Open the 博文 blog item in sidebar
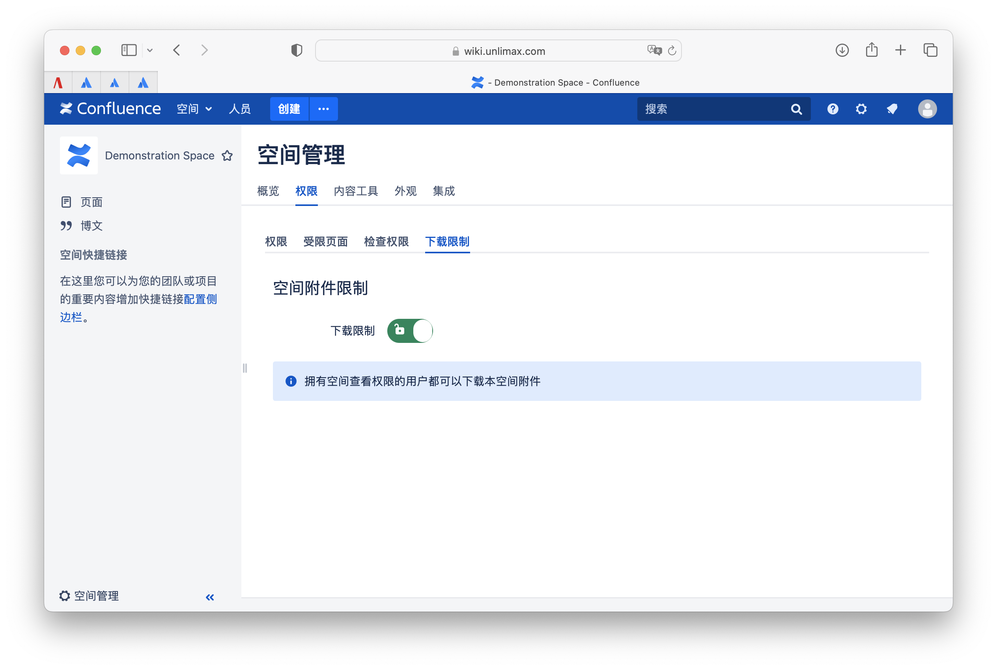This screenshot has width=997, height=670. point(91,226)
